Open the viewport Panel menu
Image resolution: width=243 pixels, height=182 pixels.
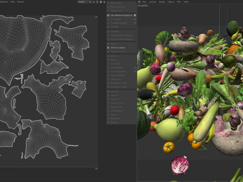tap(186, 2)
